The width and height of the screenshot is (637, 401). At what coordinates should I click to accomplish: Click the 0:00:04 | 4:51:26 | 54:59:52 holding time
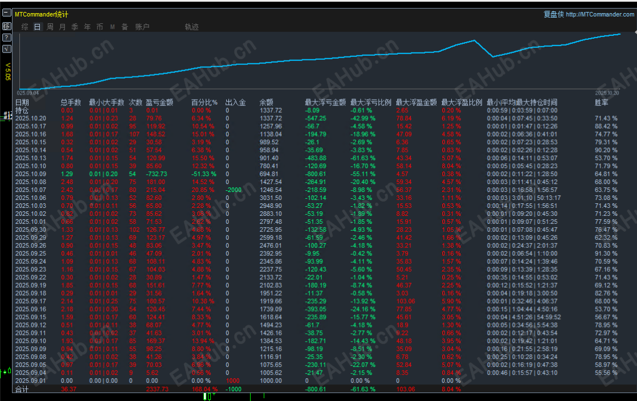tap(524, 317)
